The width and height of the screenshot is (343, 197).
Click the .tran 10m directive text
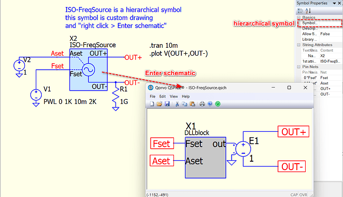[164, 46]
